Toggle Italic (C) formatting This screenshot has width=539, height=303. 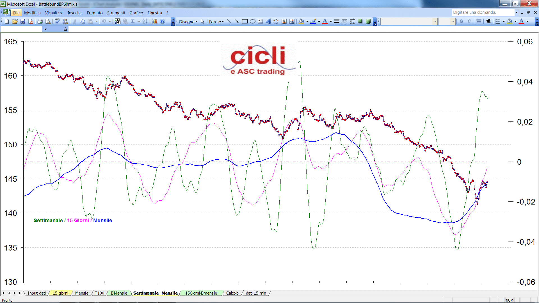pyautogui.click(x=469, y=21)
